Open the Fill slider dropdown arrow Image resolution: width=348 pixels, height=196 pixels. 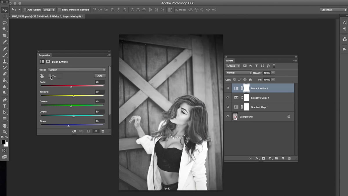273,79
